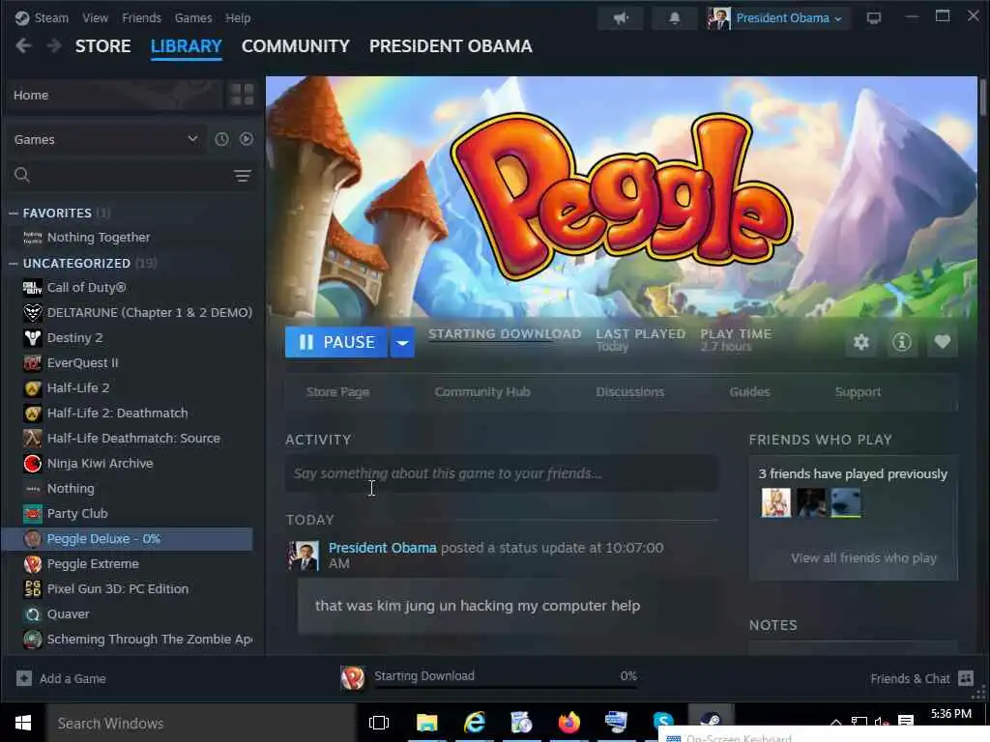The image size is (990, 742).
Task: Open the Support link
Action: 858,392
